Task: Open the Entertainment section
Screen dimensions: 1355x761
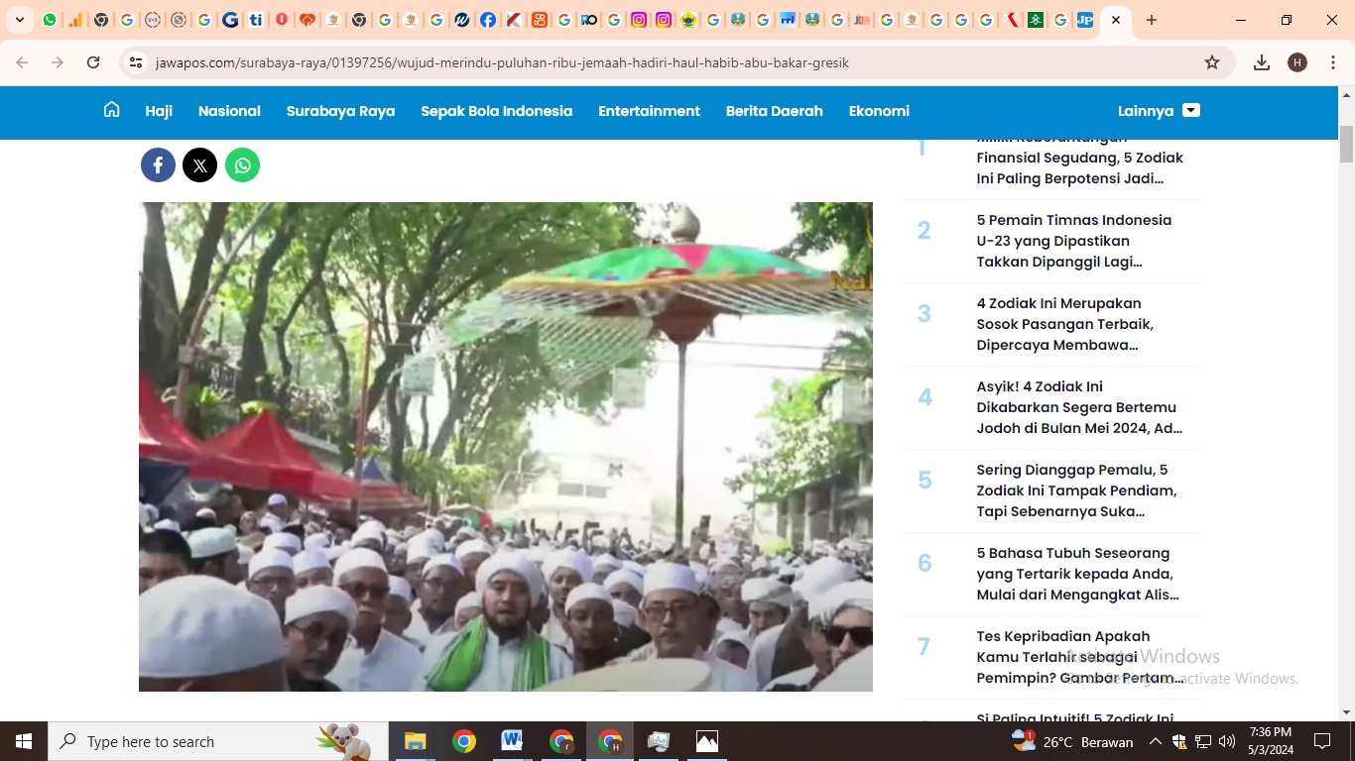Action: (649, 111)
